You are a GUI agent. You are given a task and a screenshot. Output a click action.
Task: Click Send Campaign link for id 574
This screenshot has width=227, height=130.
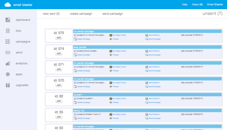pos(155,55)
